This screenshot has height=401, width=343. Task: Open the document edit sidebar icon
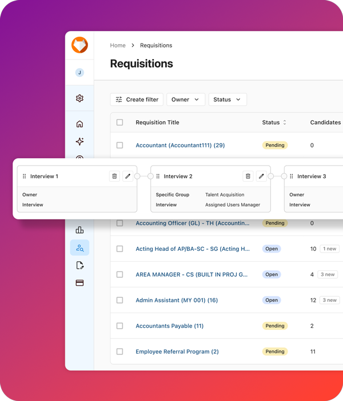(x=79, y=266)
